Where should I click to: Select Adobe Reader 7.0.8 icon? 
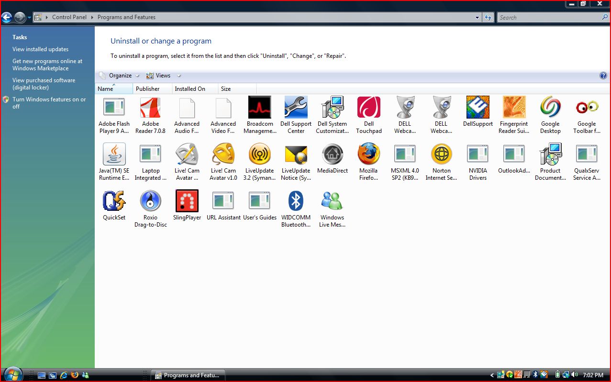pos(150,107)
